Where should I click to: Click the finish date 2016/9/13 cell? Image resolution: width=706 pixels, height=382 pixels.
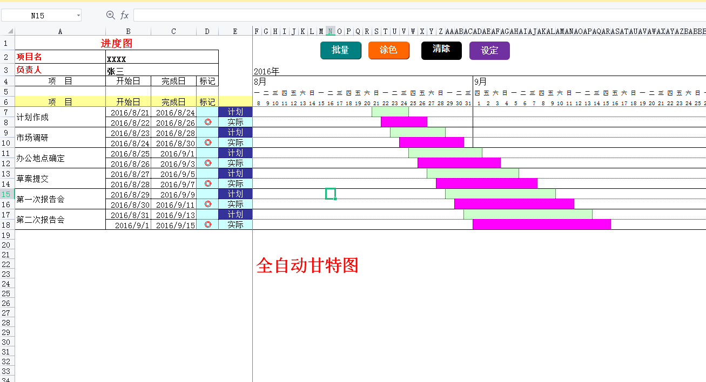(x=174, y=215)
